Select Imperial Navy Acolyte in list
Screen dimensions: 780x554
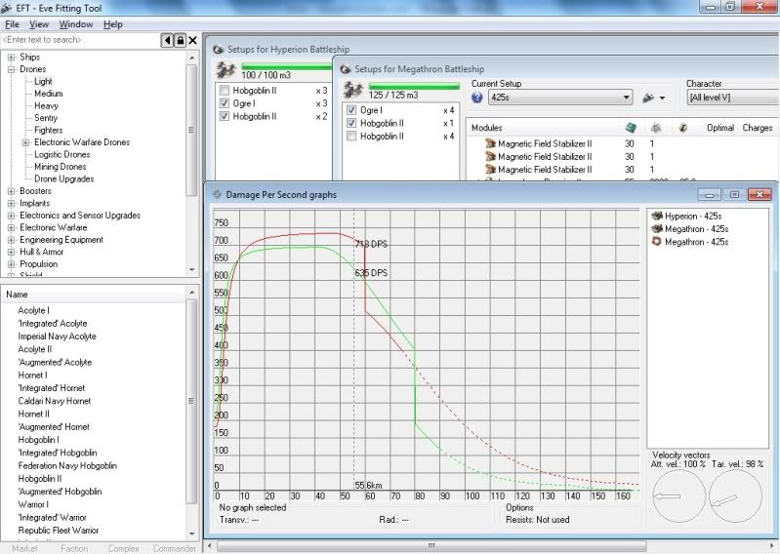(57, 336)
